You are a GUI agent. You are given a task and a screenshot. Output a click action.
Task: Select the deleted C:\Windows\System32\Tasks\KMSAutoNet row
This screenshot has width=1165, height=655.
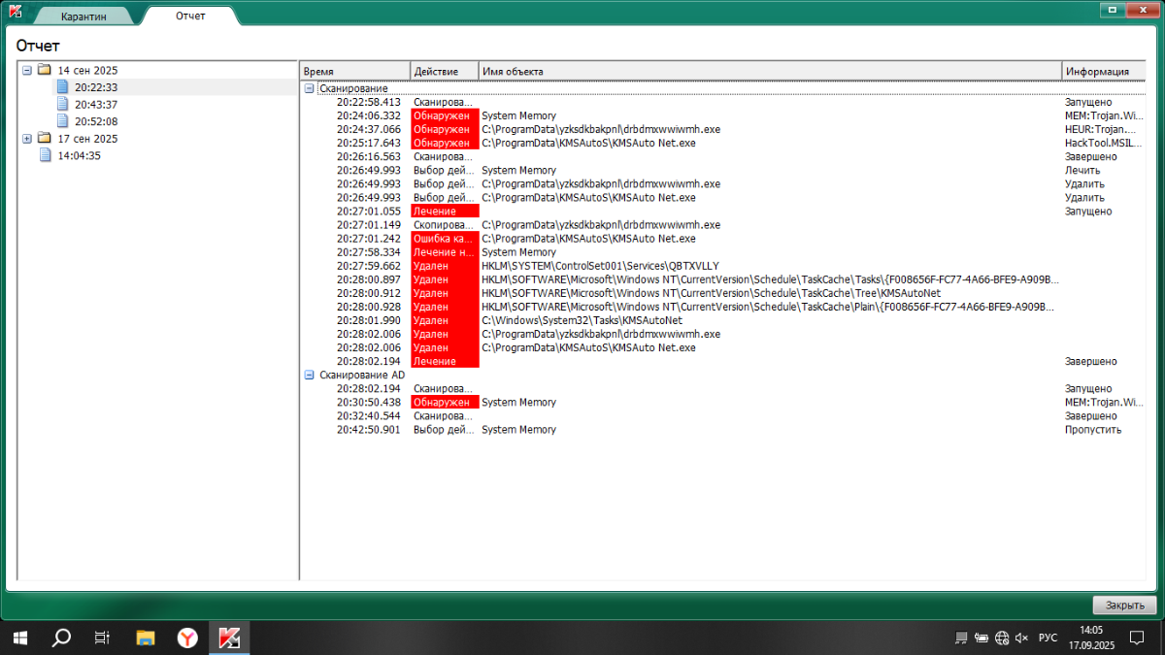[722, 320]
